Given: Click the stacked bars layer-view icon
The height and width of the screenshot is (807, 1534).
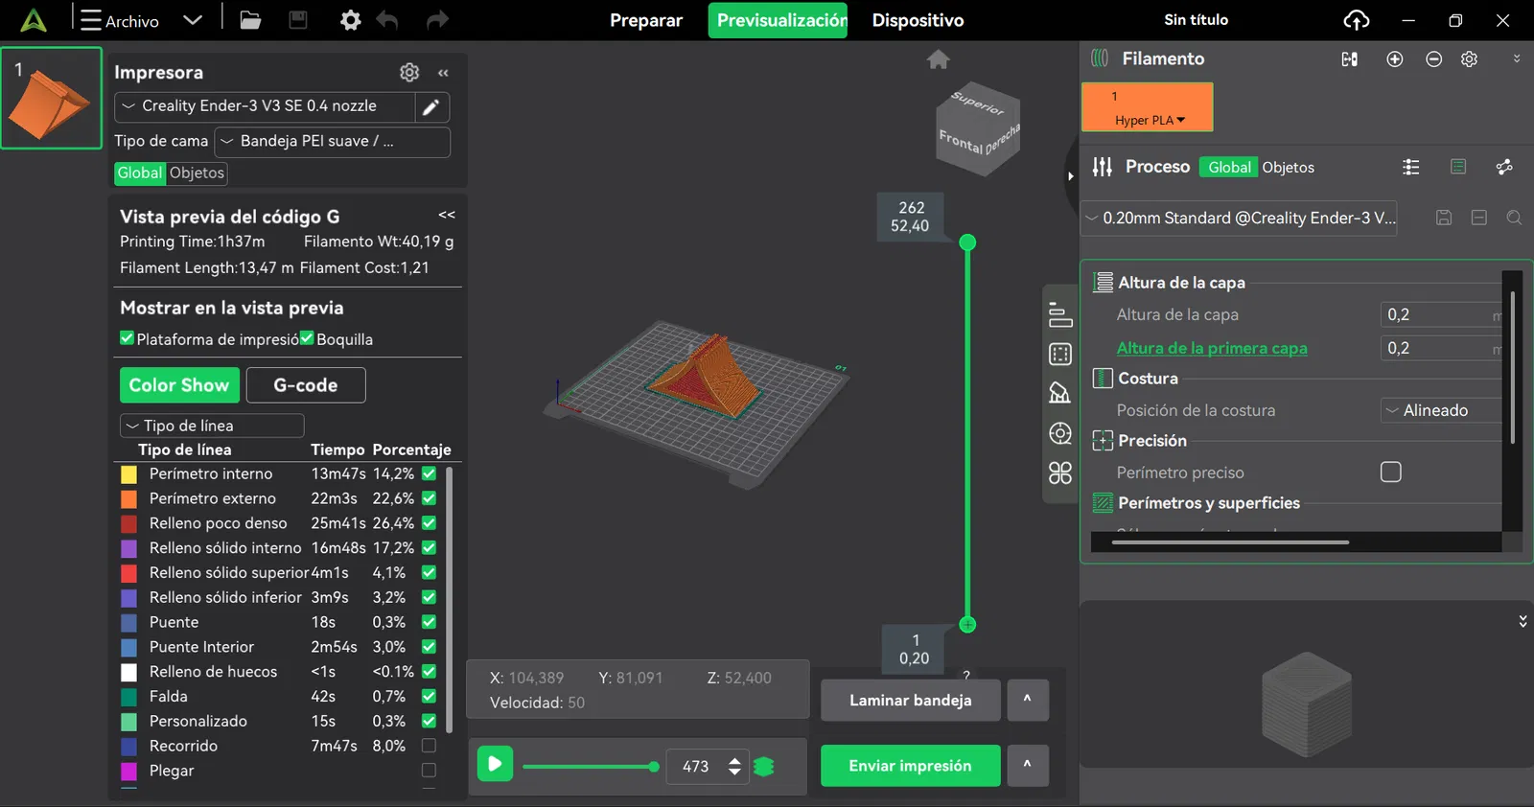Looking at the screenshot, I should [x=1060, y=314].
